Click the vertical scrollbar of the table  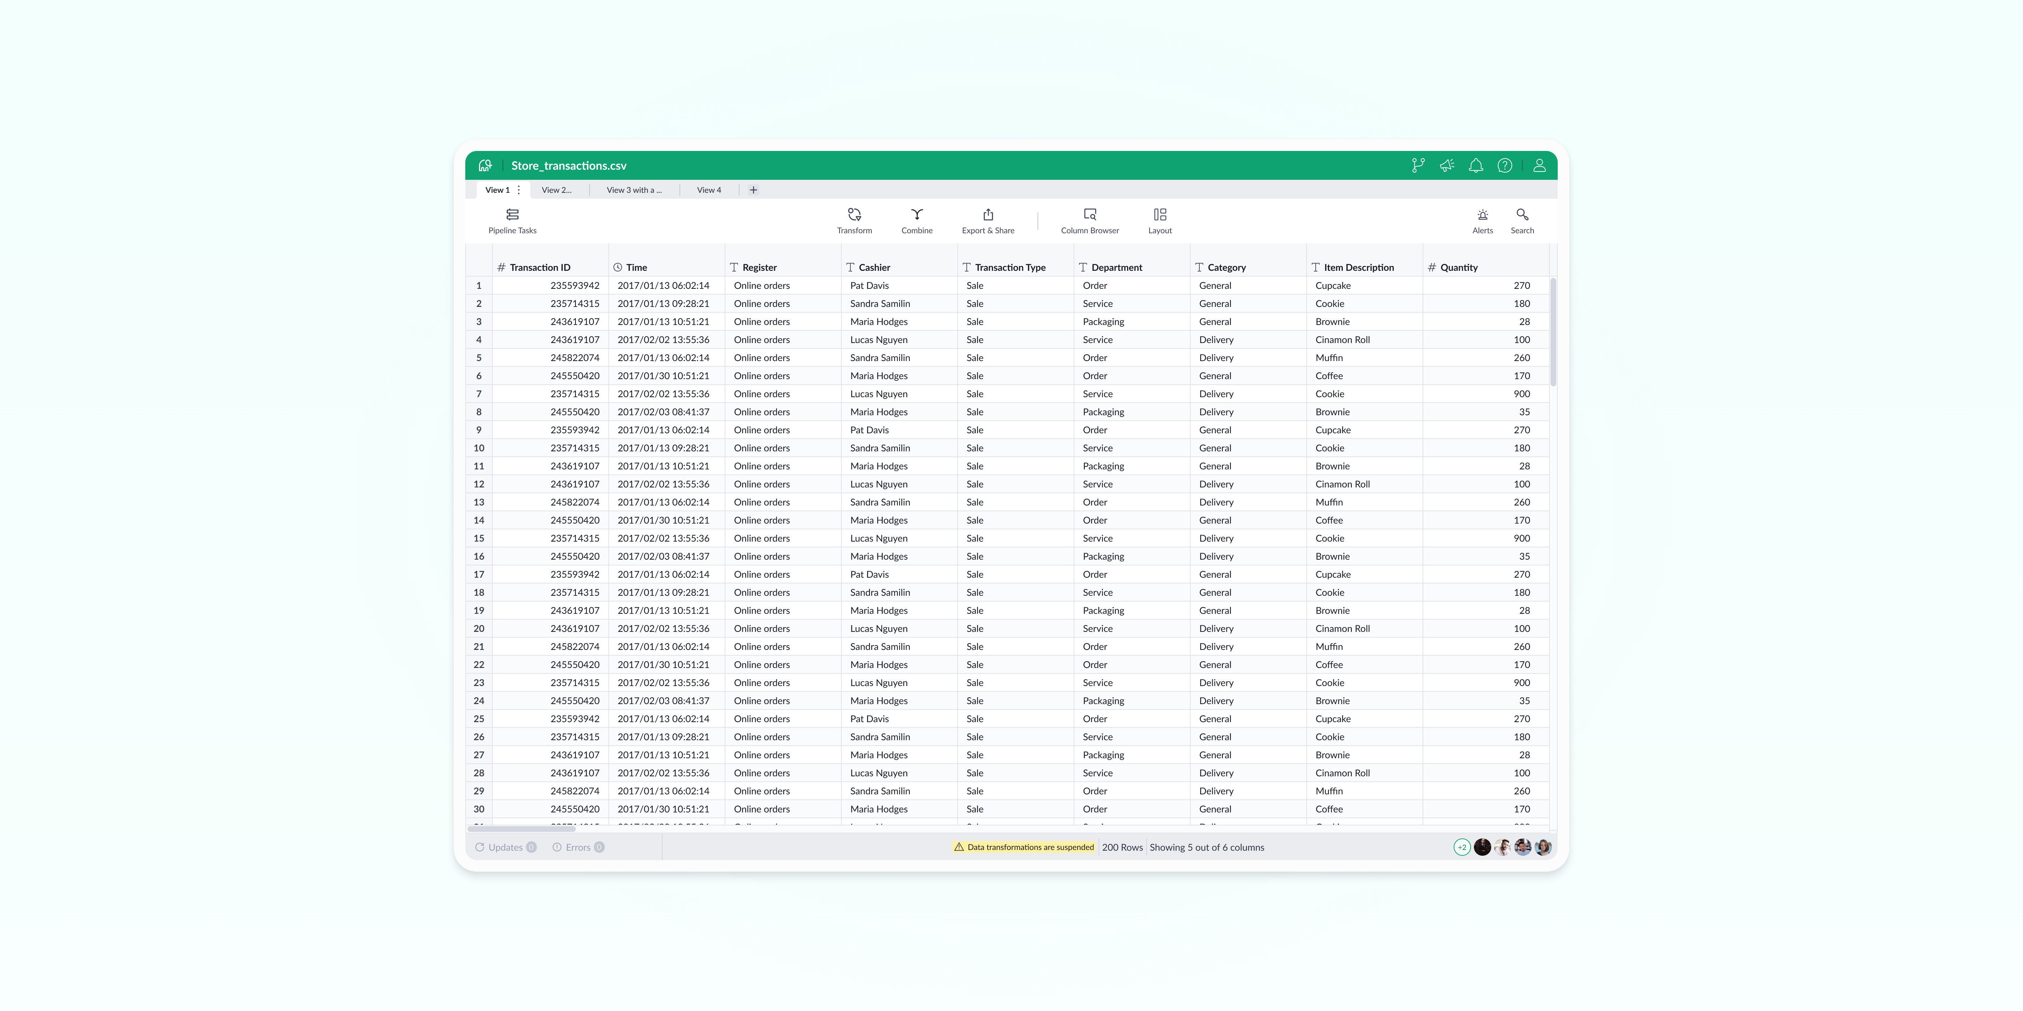coord(1553,332)
